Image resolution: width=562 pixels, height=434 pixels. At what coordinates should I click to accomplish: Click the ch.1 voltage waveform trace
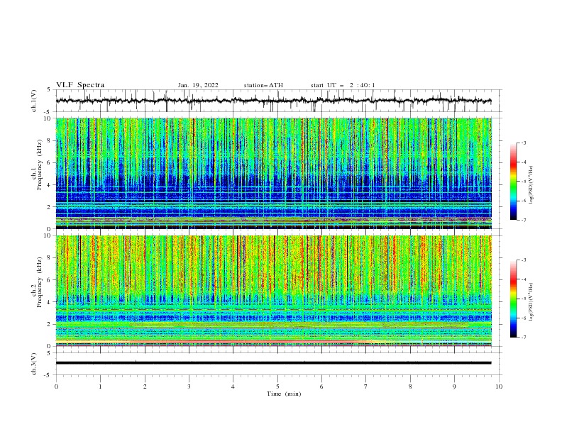[x=273, y=101]
